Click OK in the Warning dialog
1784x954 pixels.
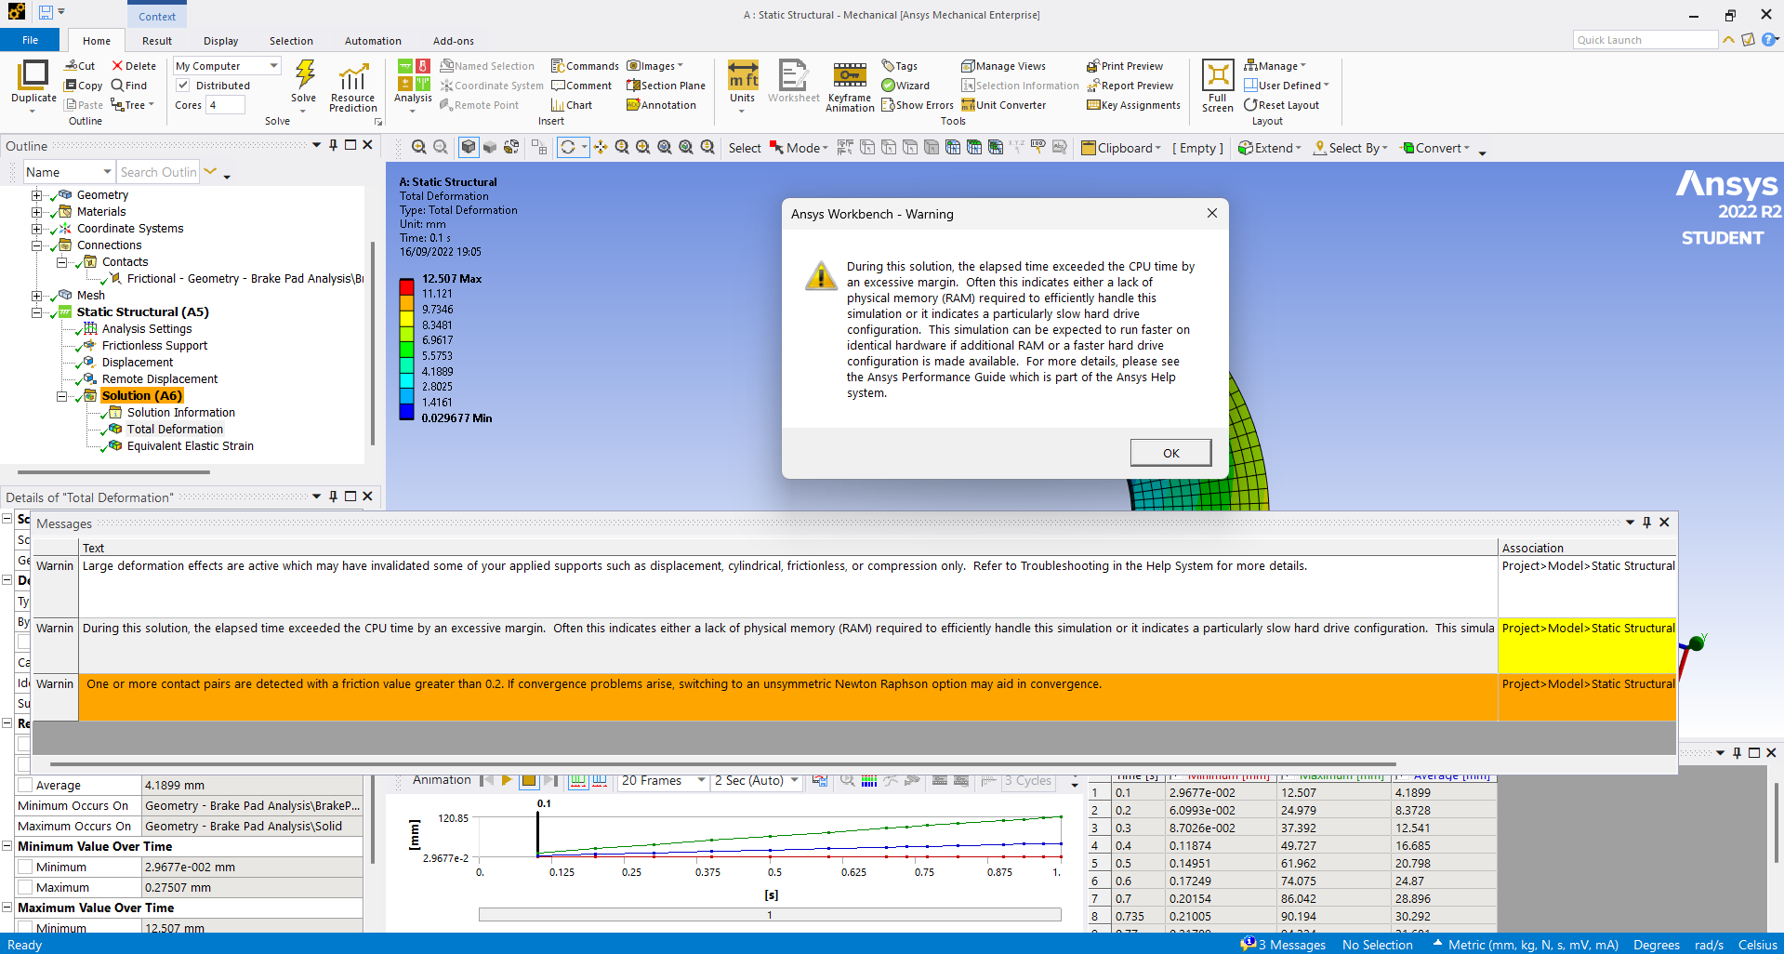point(1170,453)
